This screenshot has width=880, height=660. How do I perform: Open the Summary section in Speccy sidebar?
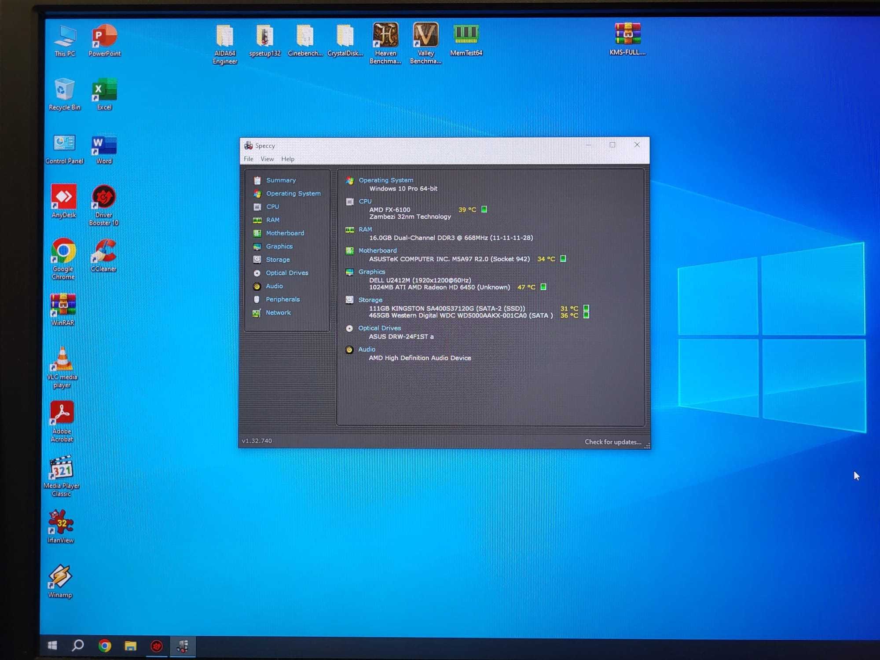[281, 180]
